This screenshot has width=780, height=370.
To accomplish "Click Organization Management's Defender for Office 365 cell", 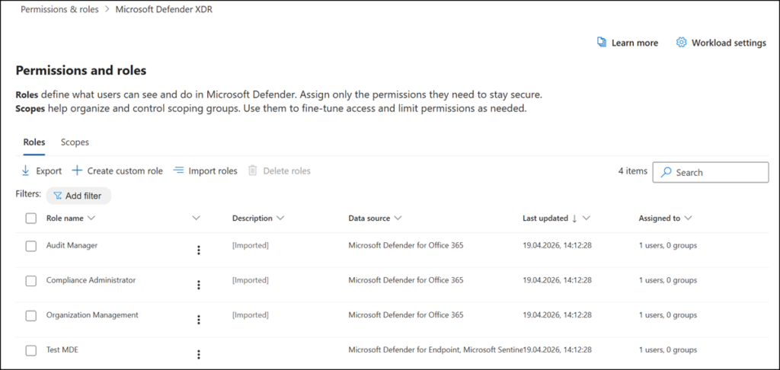I will tap(406, 314).
